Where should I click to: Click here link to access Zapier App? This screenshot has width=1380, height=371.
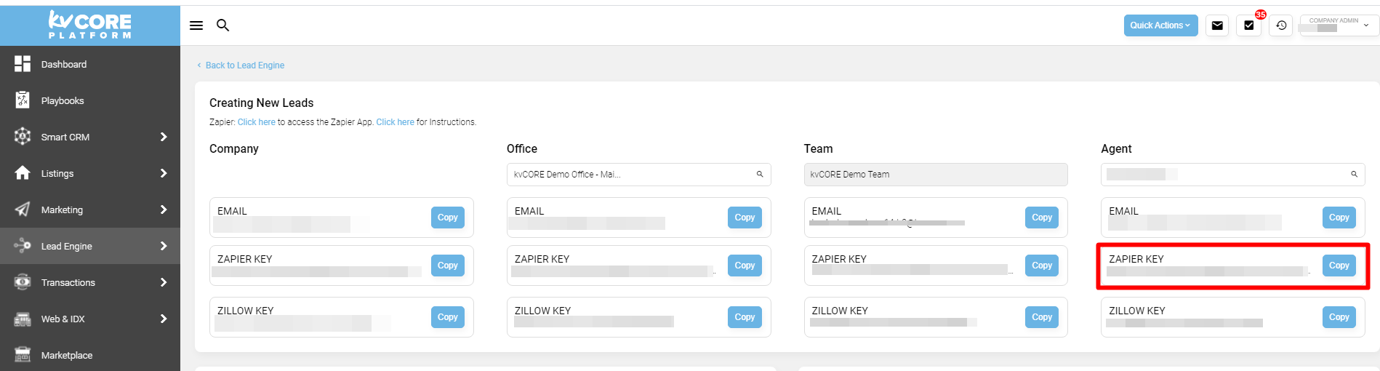(257, 122)
